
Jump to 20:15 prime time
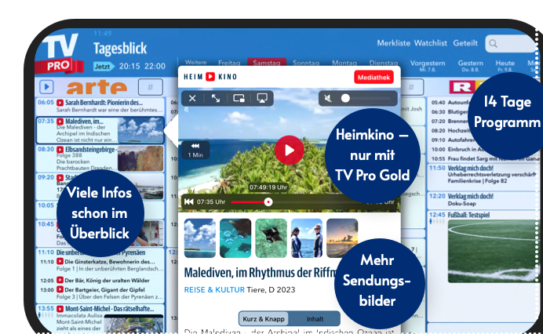pyautogui.click(x=129, y=66)
